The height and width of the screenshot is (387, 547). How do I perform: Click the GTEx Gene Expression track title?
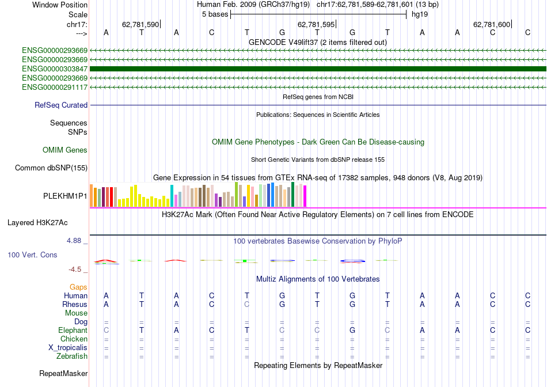318,177
